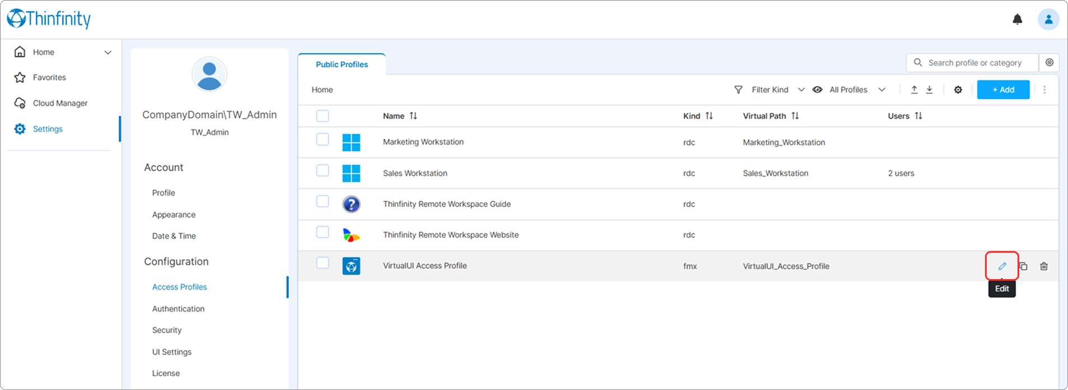Open Authentication configuration
The height and width of the screenshot is (390, 1068).
click(178, 309)
